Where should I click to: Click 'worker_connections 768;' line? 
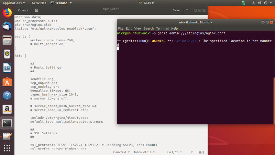click(52, 40)
